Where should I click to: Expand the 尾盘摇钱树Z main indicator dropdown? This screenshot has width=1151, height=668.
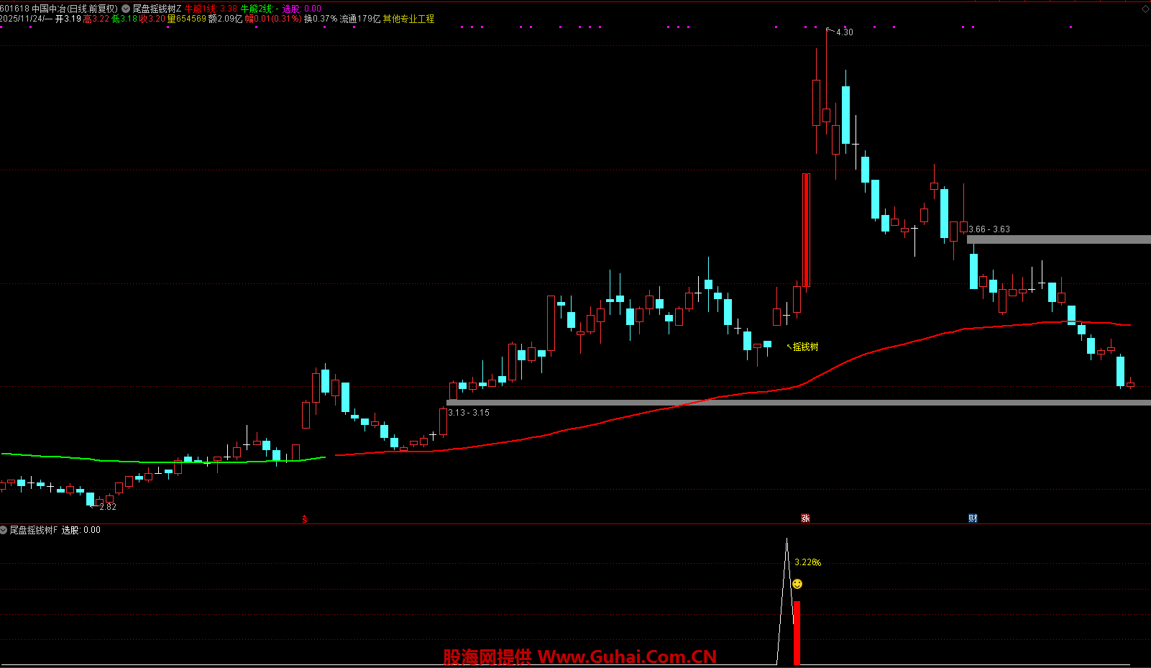127,9
